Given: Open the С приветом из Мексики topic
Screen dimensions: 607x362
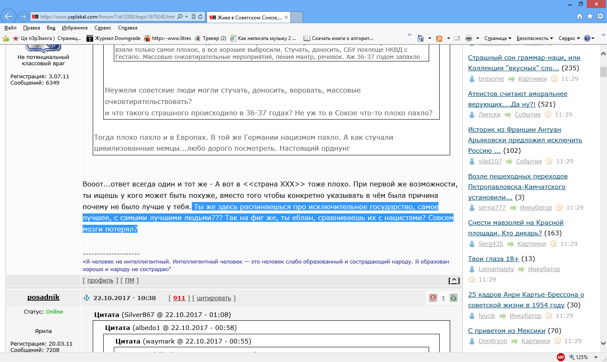Looking at the screenshot, I should tap(507, 331).
